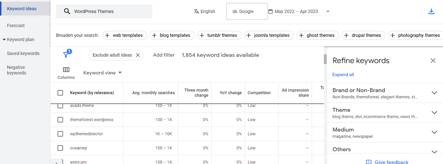Click the keyword table vertical scrollbar
This screenshot has height=164, width=443.
[x=325, y=59]
